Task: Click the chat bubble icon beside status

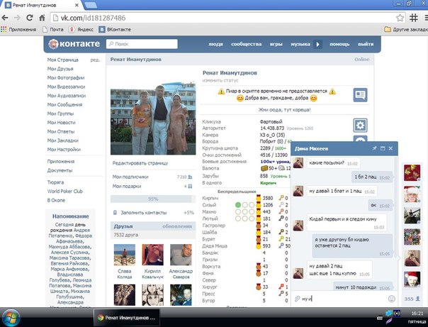Action: pyautogui.click(x=360, y=95)
